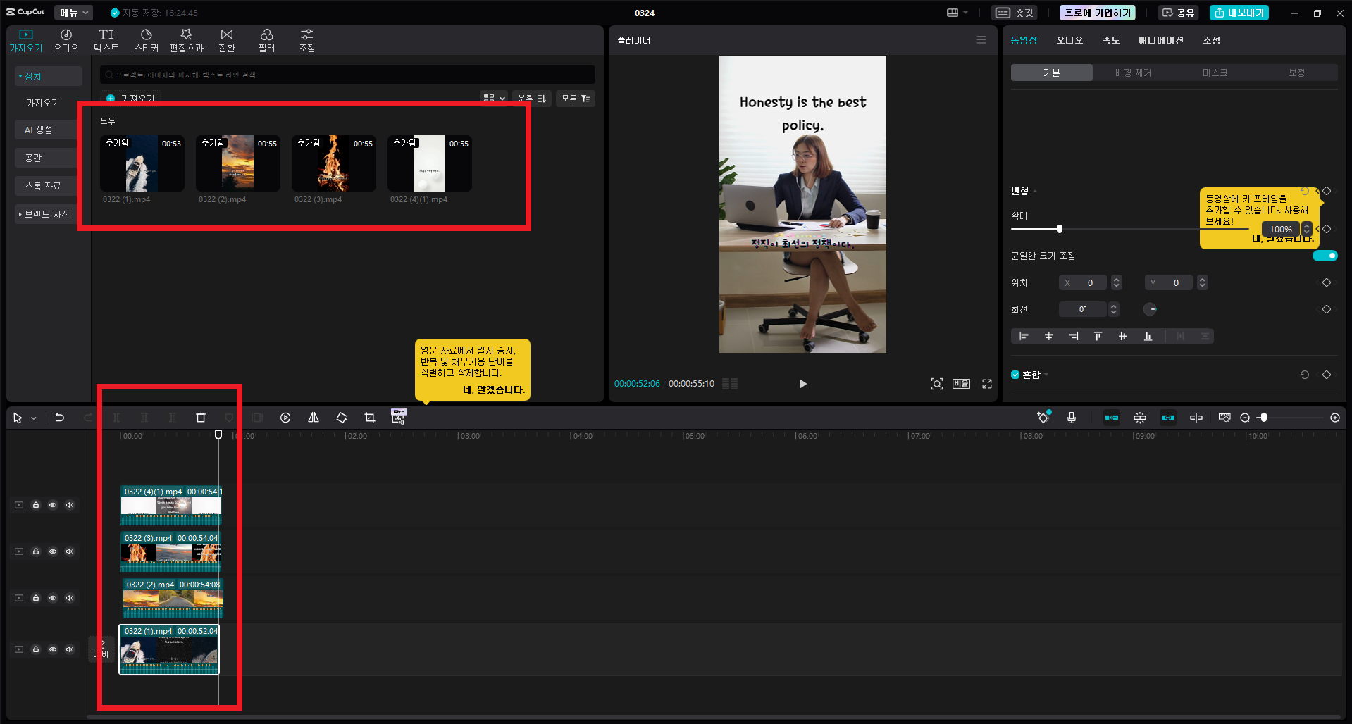The width and height of the screenshot is (1352, 724).
Task: Open the media grid view dropdown
Action: pos(494,99)
